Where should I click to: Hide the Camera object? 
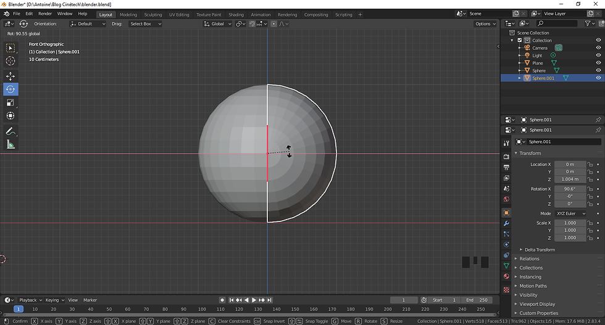(598, 48)
